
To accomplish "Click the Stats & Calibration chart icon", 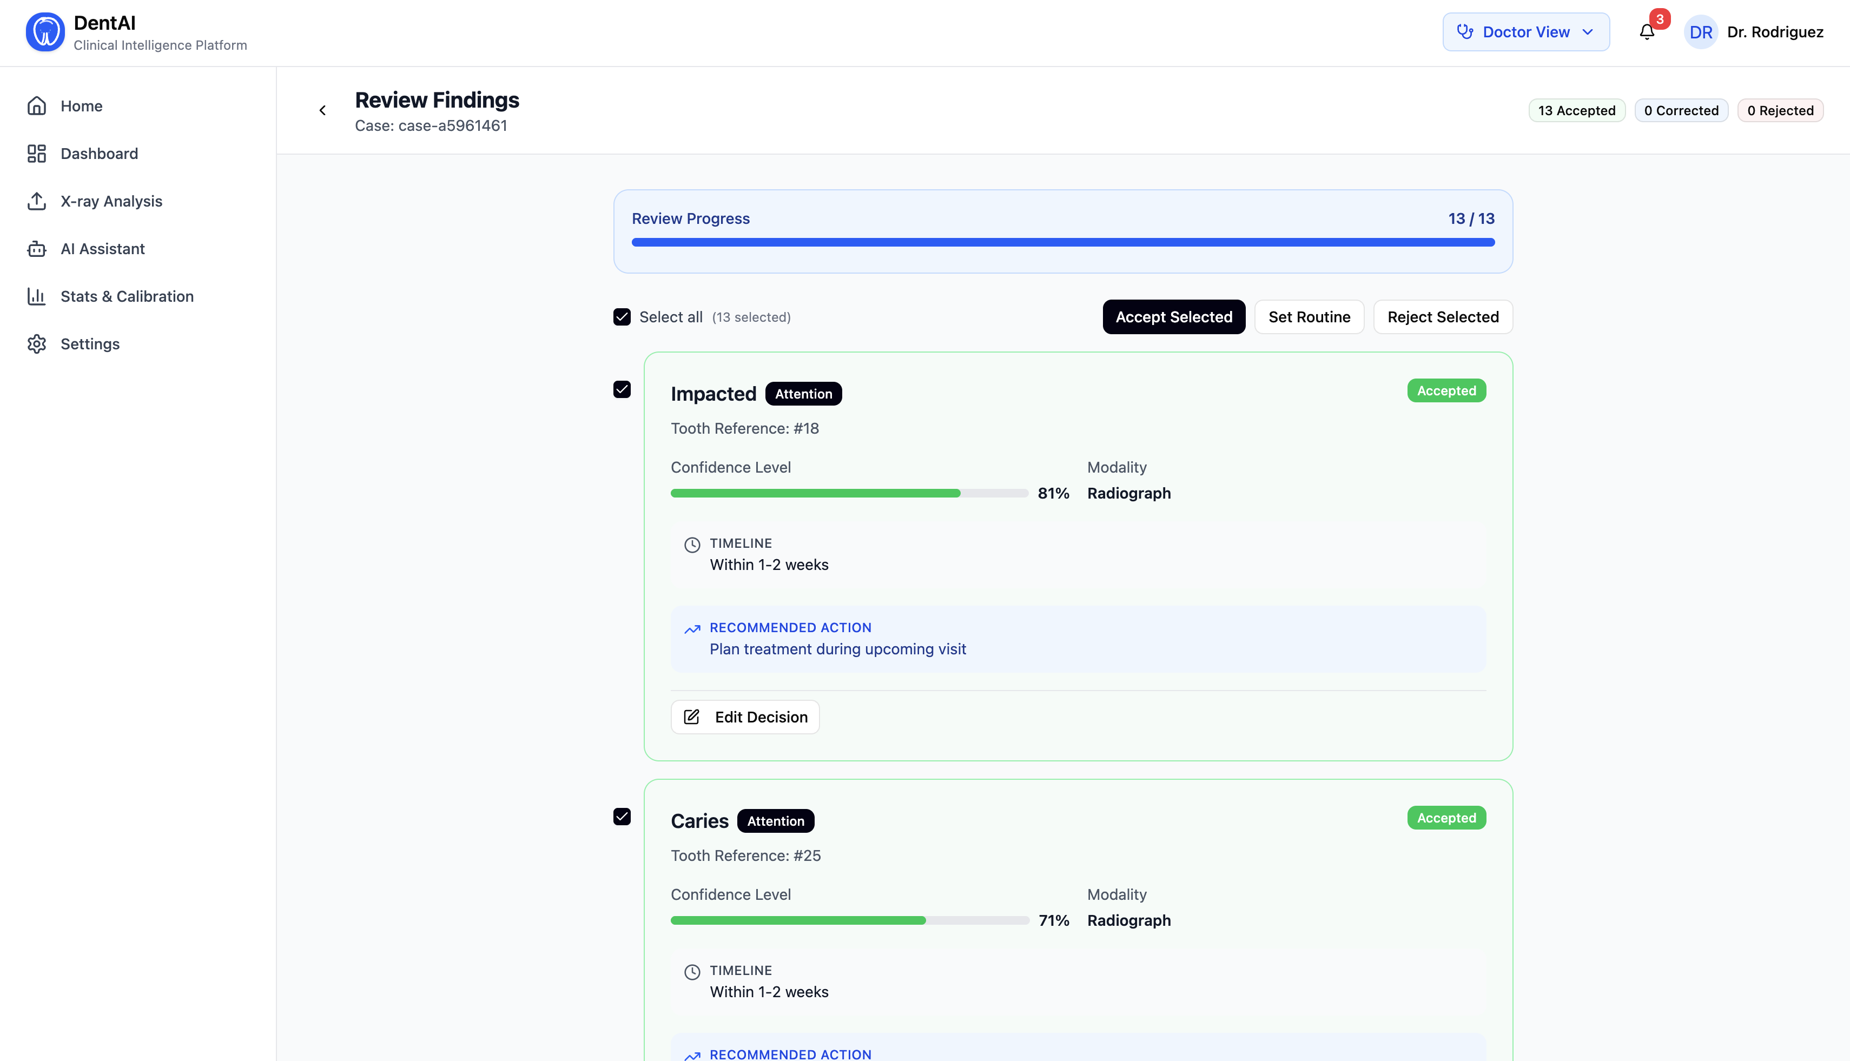I will (x=36, y=296).
